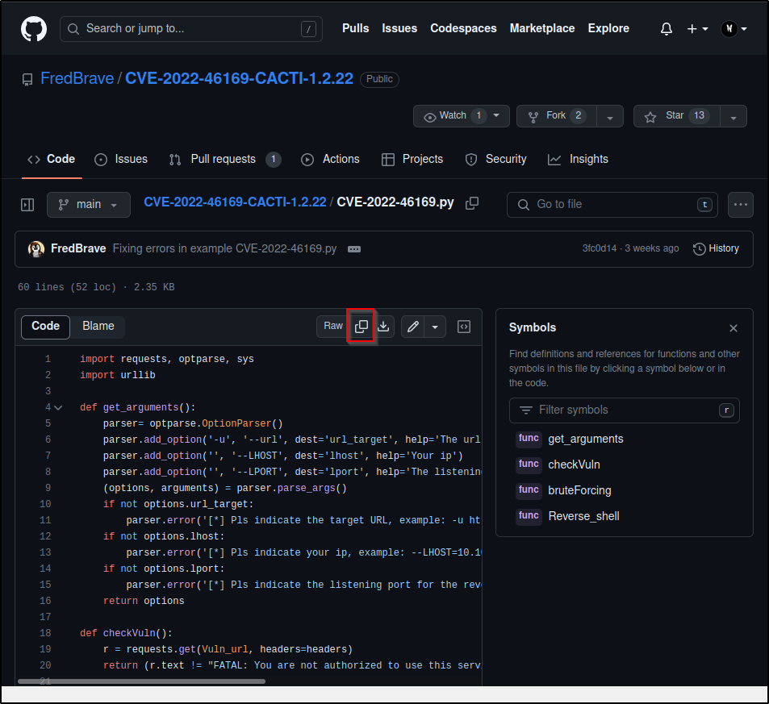Close the Symbols panel
This screenshot has width=769, height=704.
coord(733,328)
